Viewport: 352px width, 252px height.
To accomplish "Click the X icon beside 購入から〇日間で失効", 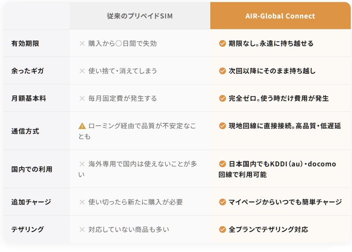I will tap(82, 43).
